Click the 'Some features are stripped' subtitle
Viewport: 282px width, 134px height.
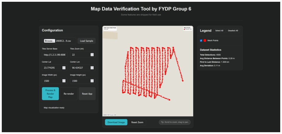141,15
